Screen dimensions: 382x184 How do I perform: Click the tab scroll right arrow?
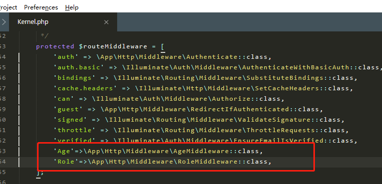point(4,22)
